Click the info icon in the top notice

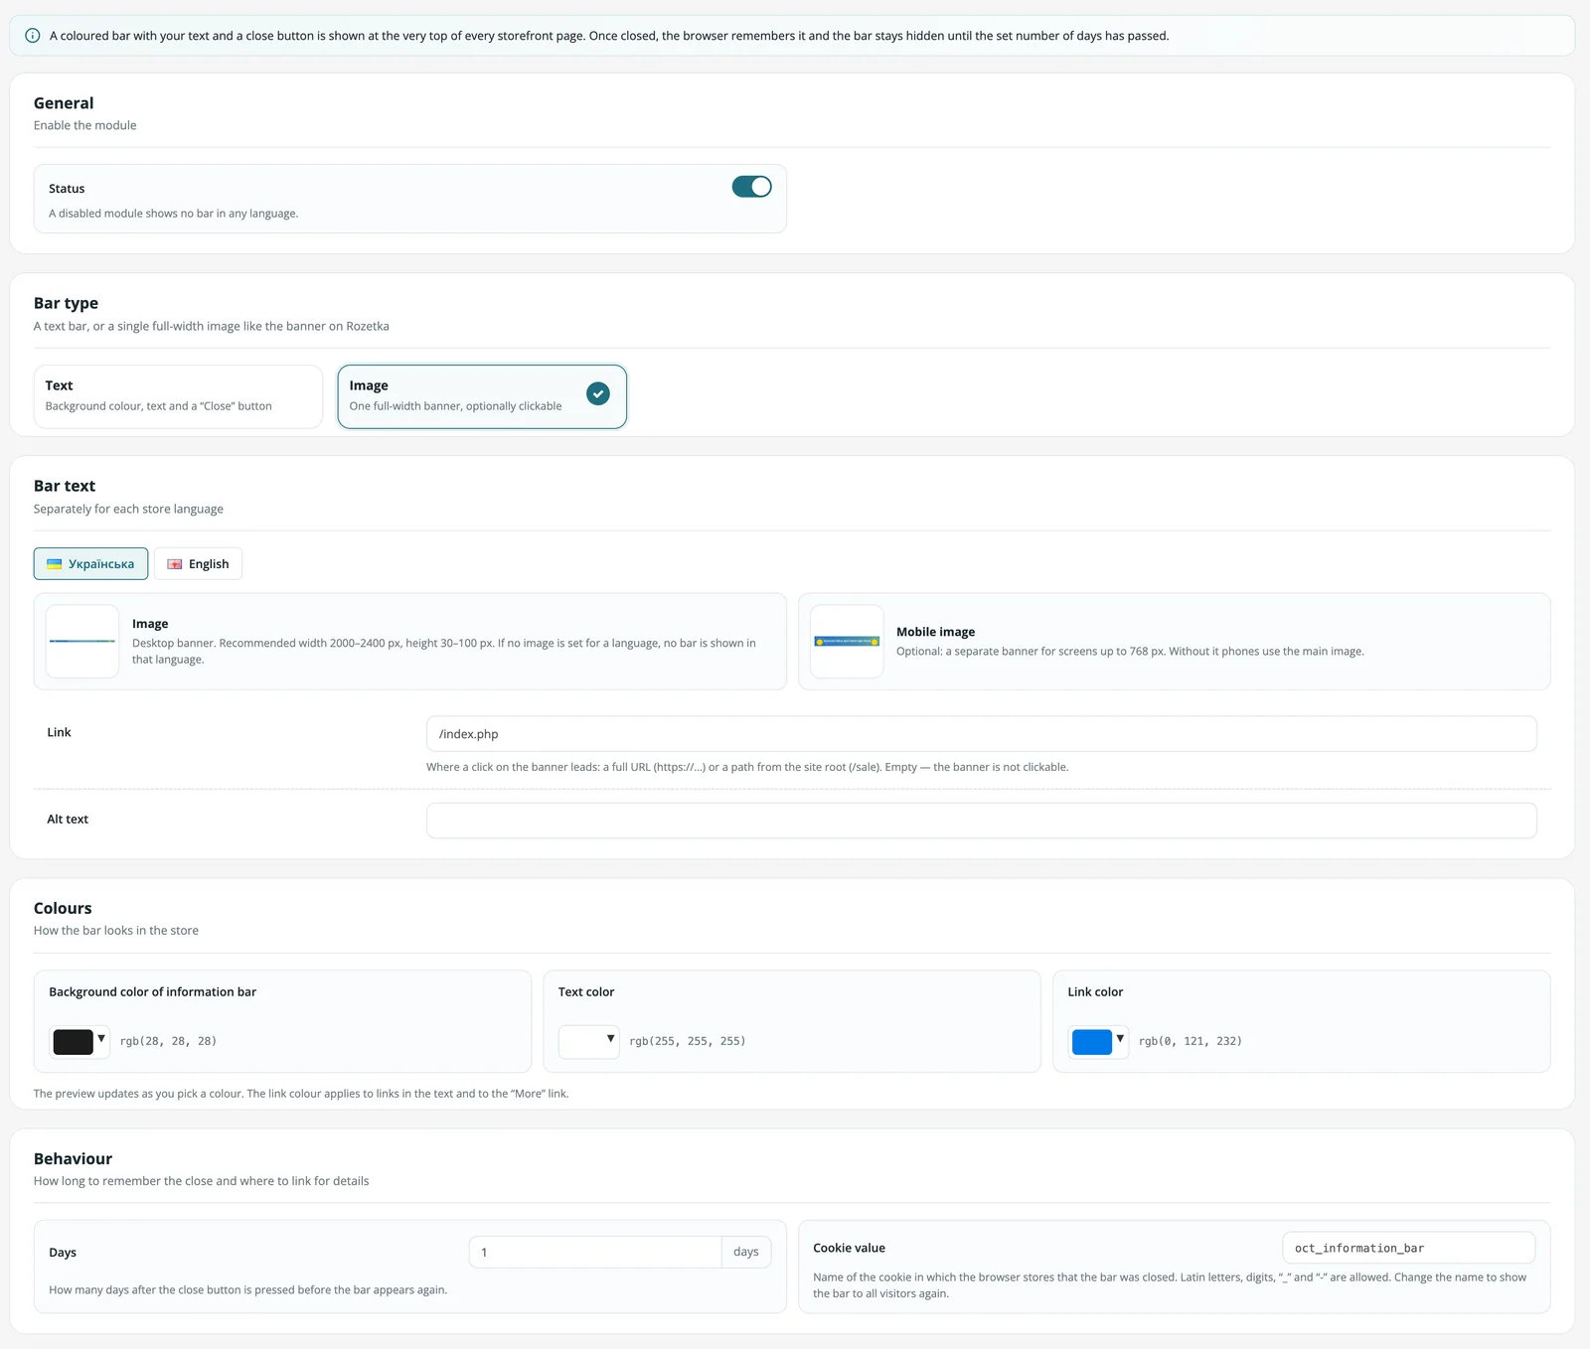click(32, 36)
